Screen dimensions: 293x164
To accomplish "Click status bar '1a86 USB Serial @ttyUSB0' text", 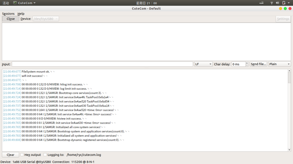I will [31, 162].
